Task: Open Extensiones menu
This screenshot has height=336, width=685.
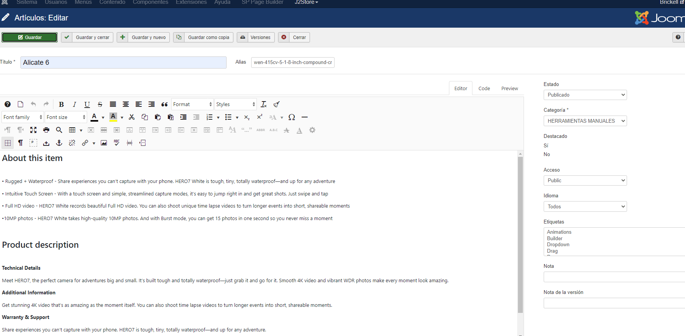Action: (191, 2)
